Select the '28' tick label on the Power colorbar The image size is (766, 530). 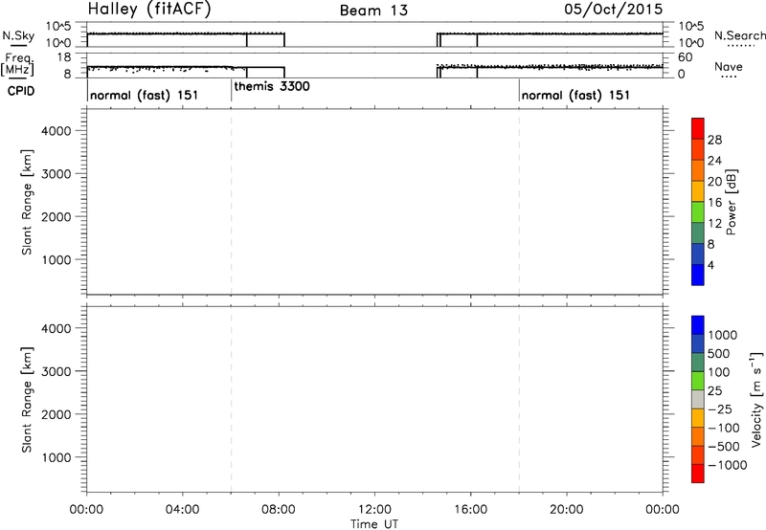[714, 140]
